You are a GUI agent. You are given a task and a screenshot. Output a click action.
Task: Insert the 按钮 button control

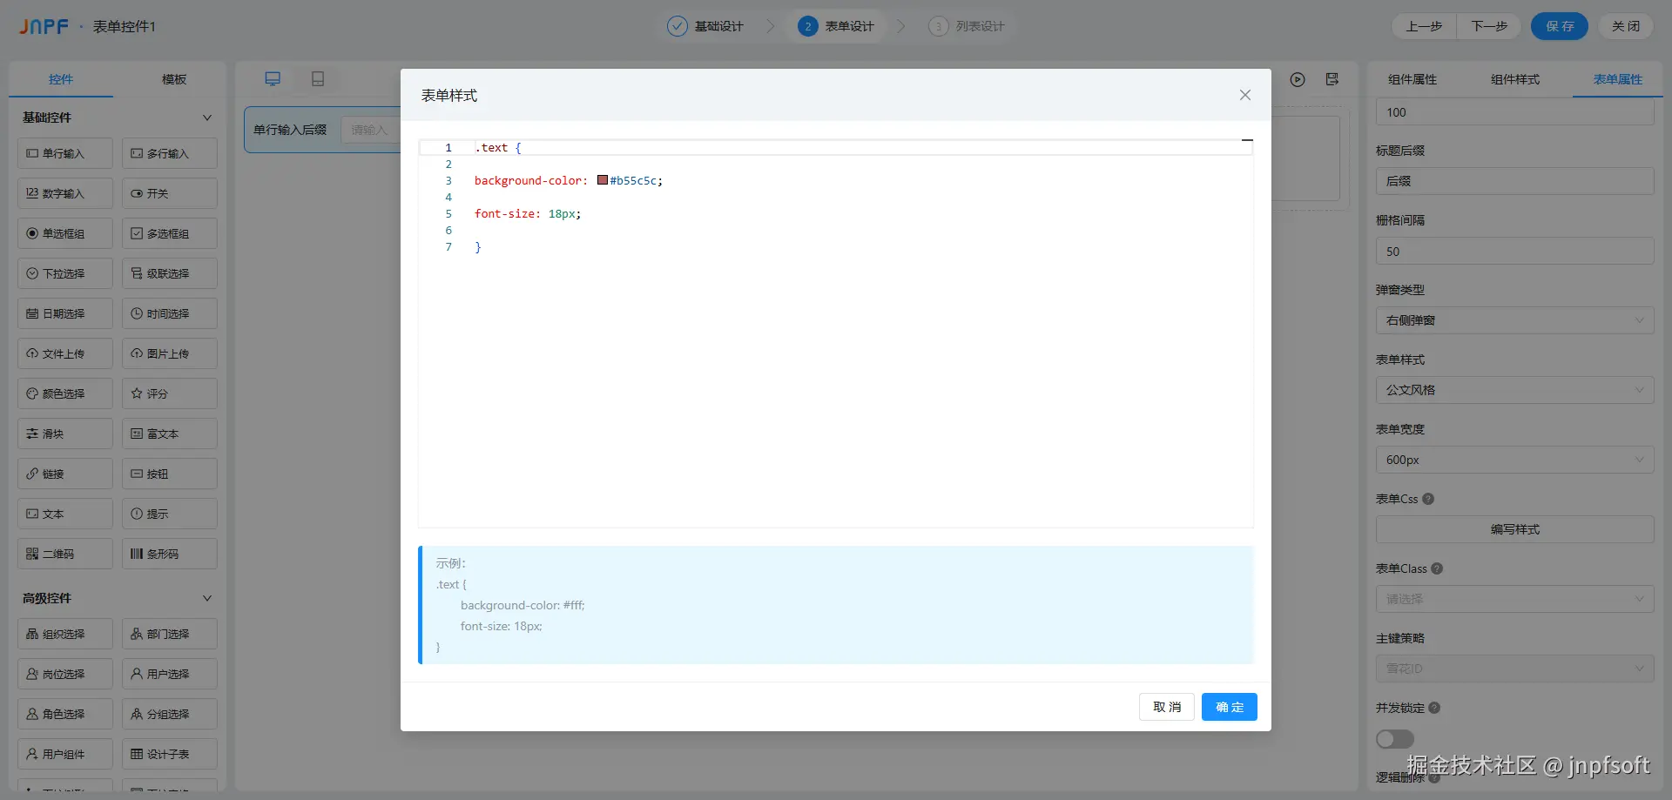[170, 474]
